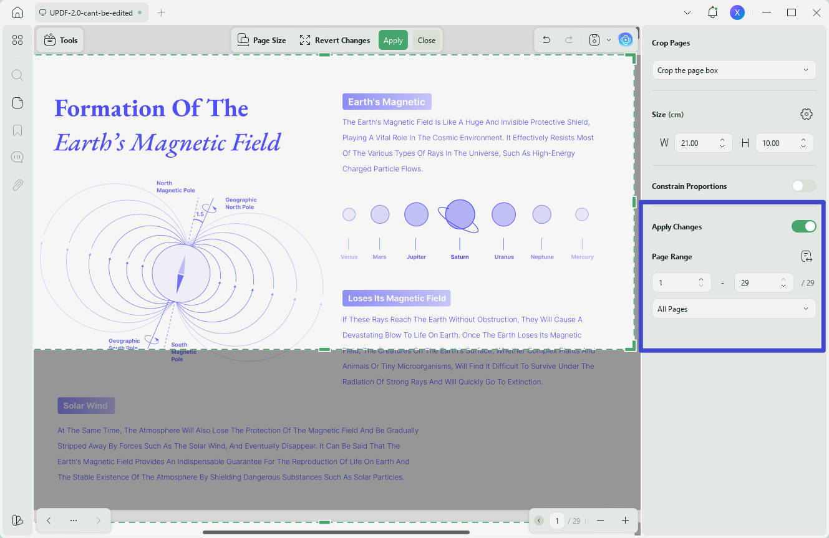Open the more options ellipsis
829x538 pixels.
[74, 520]
